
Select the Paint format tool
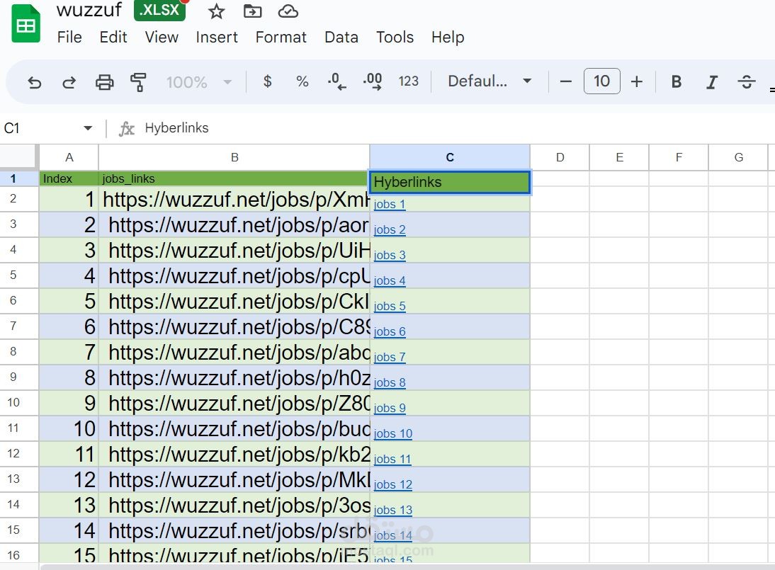point(139,81)
